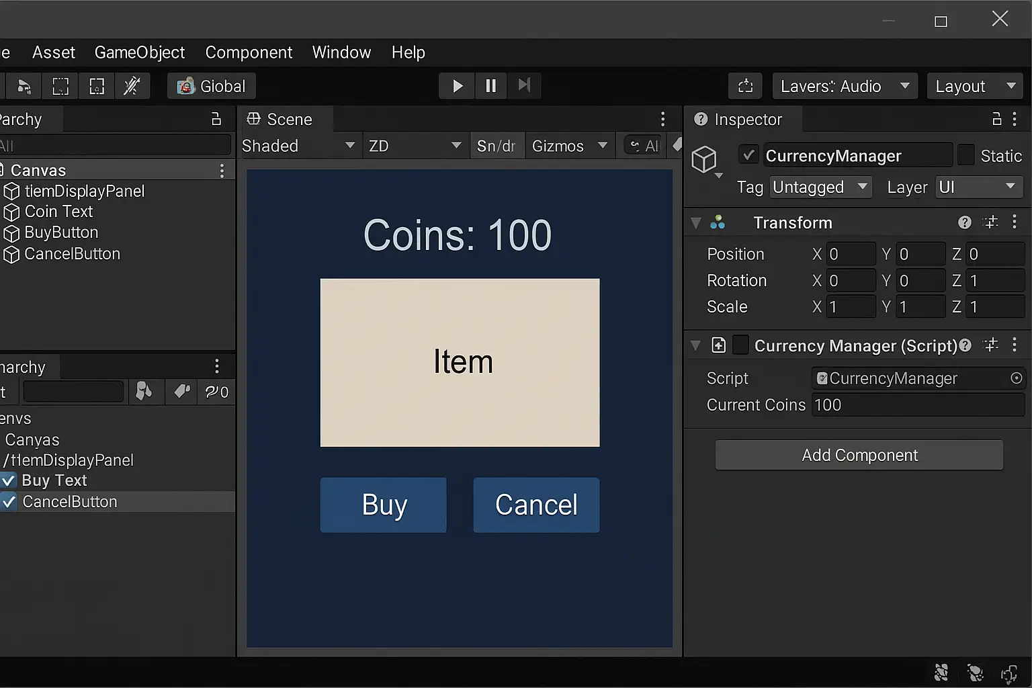Click the filter by label tag icon

(x=181, y=392)
